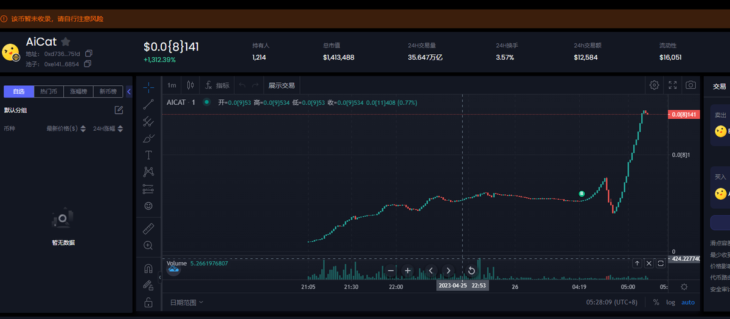The height and width of the screenshot is (319, 730).
Task: Switch to the 自选 tab
Action: click(19, 91)
